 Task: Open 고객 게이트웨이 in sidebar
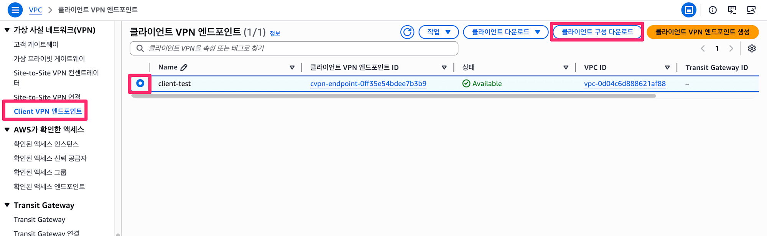36,44
